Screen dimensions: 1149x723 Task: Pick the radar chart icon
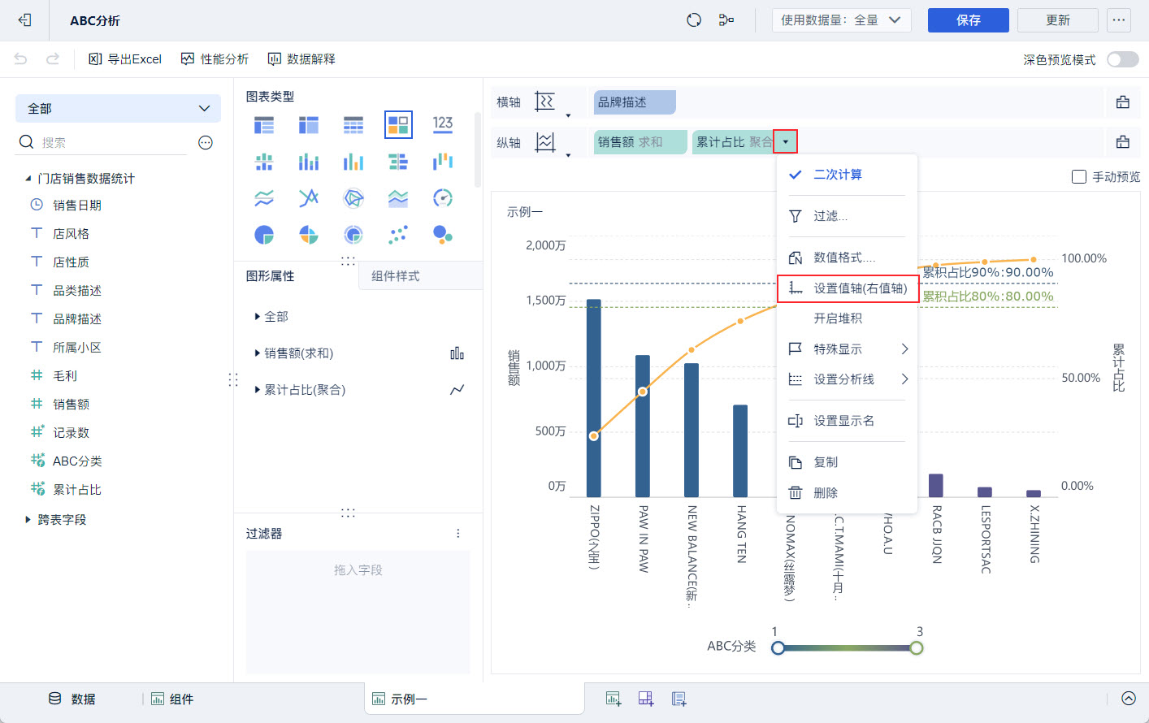point(353,198)
